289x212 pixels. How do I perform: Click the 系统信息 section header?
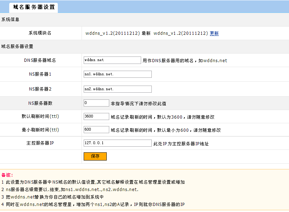click(x=10, y=20)
